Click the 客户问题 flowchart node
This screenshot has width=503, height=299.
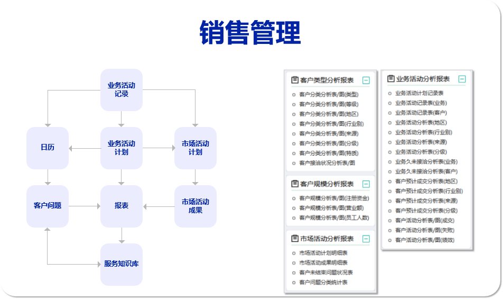coord(48,206)
